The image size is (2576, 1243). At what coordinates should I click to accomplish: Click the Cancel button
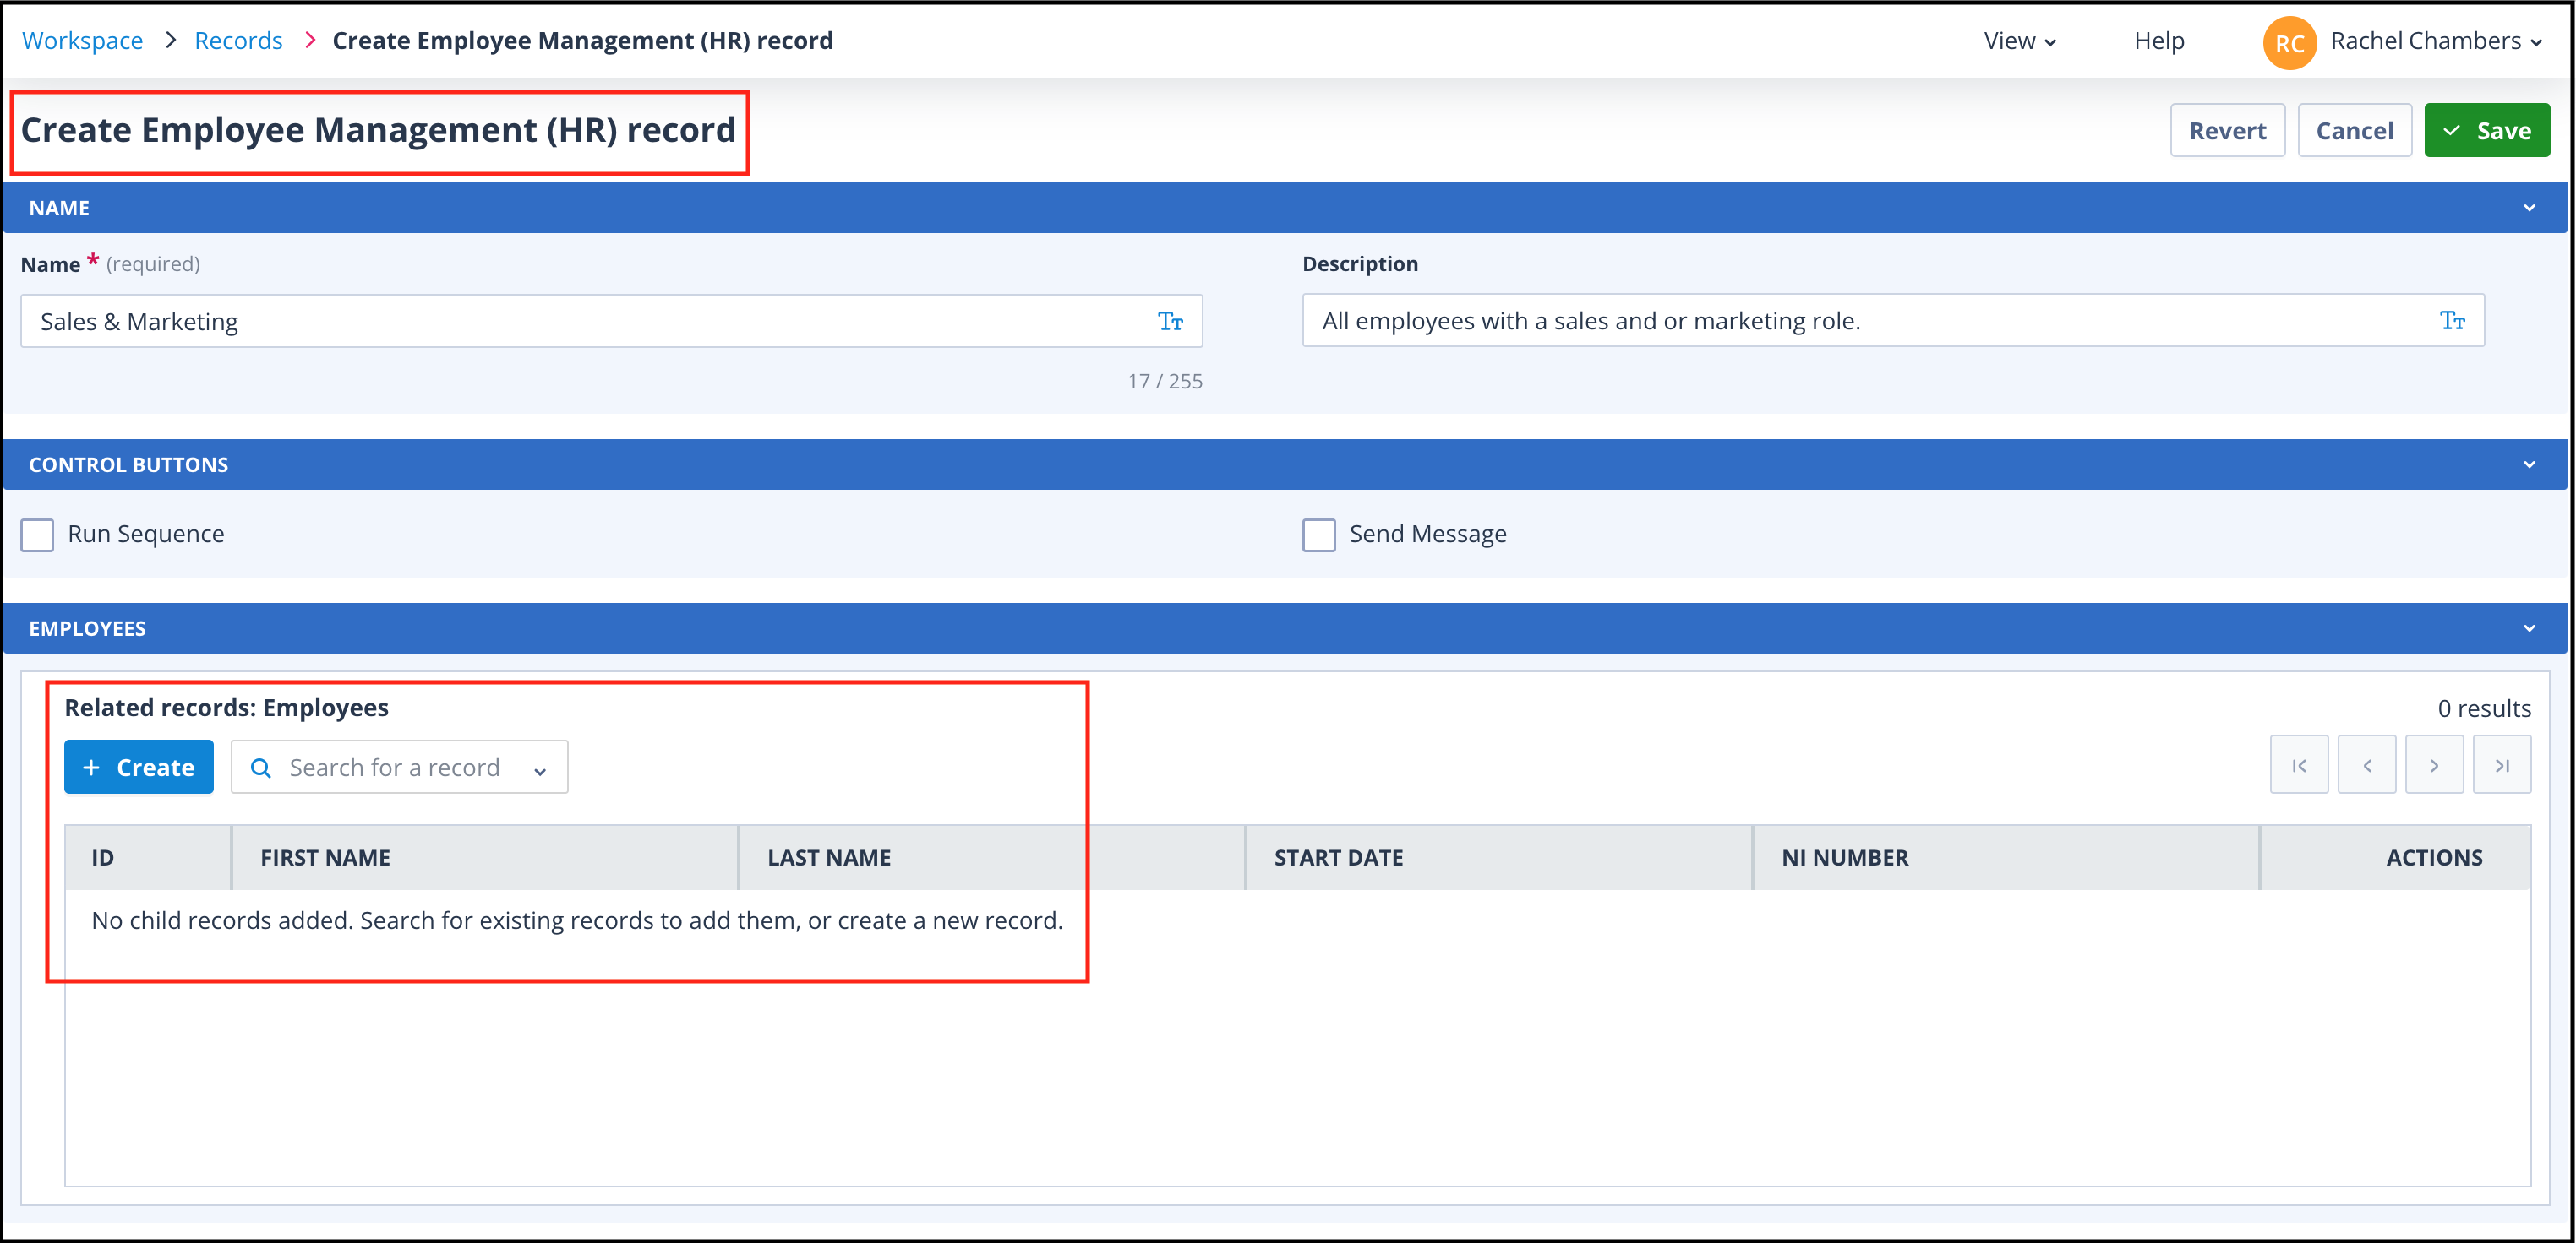[x=2354, y=130]
